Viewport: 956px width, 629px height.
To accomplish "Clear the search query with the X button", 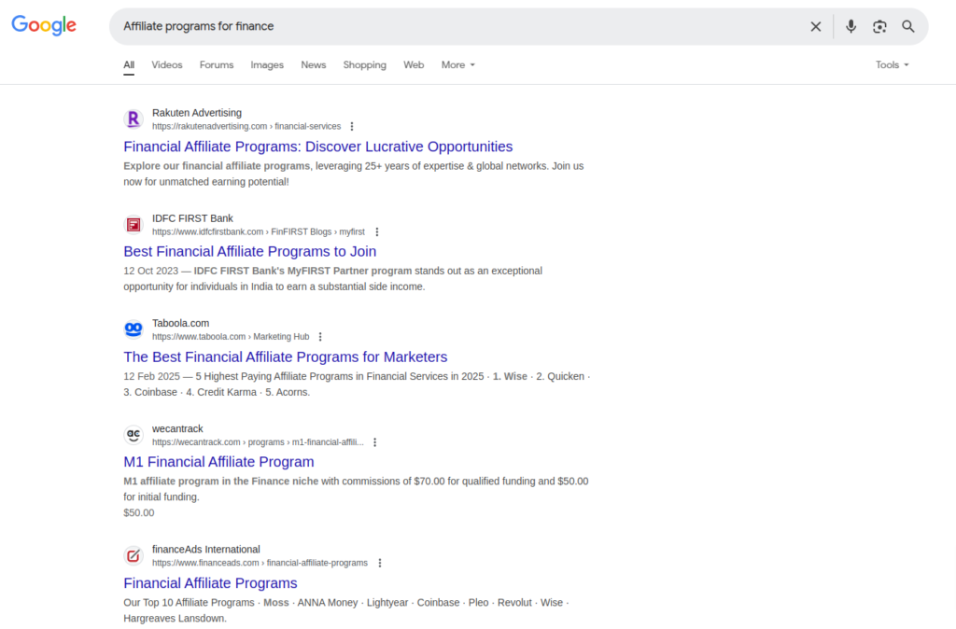I will click(815, 26).
